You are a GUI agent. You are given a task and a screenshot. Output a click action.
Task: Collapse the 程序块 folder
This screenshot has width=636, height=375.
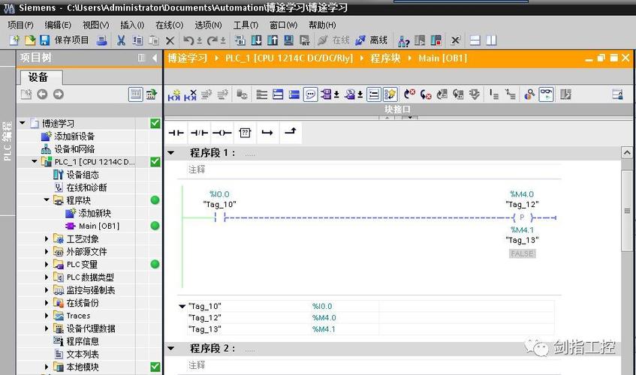point(47,199)
